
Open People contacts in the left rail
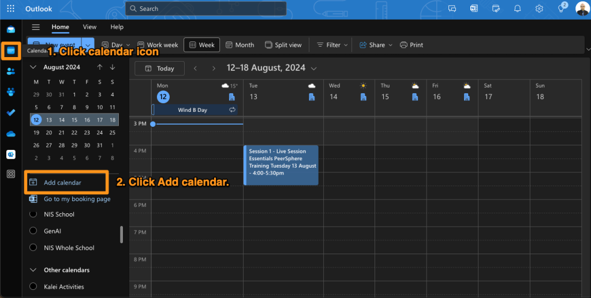[x=11, y=71]
